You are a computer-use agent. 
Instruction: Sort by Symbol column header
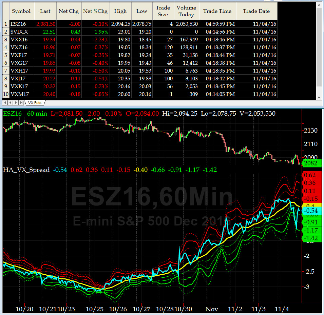pyautogui.click(x=21, y=11)
